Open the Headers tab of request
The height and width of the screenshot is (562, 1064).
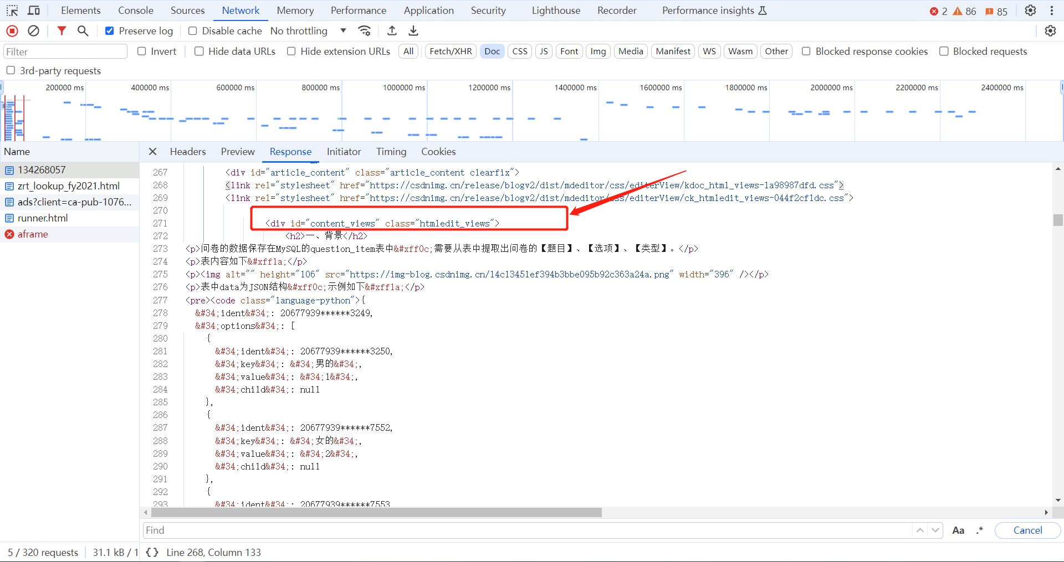click(188, 152)
